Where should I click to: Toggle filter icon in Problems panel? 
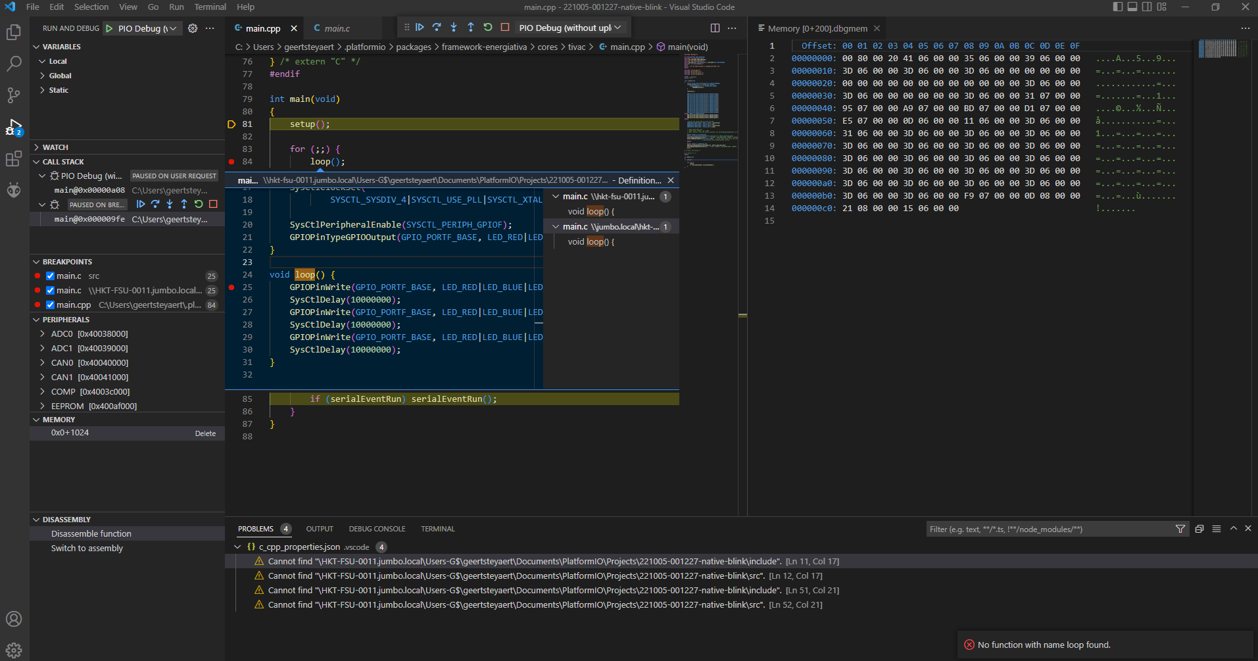click(x=1180, y=529)
